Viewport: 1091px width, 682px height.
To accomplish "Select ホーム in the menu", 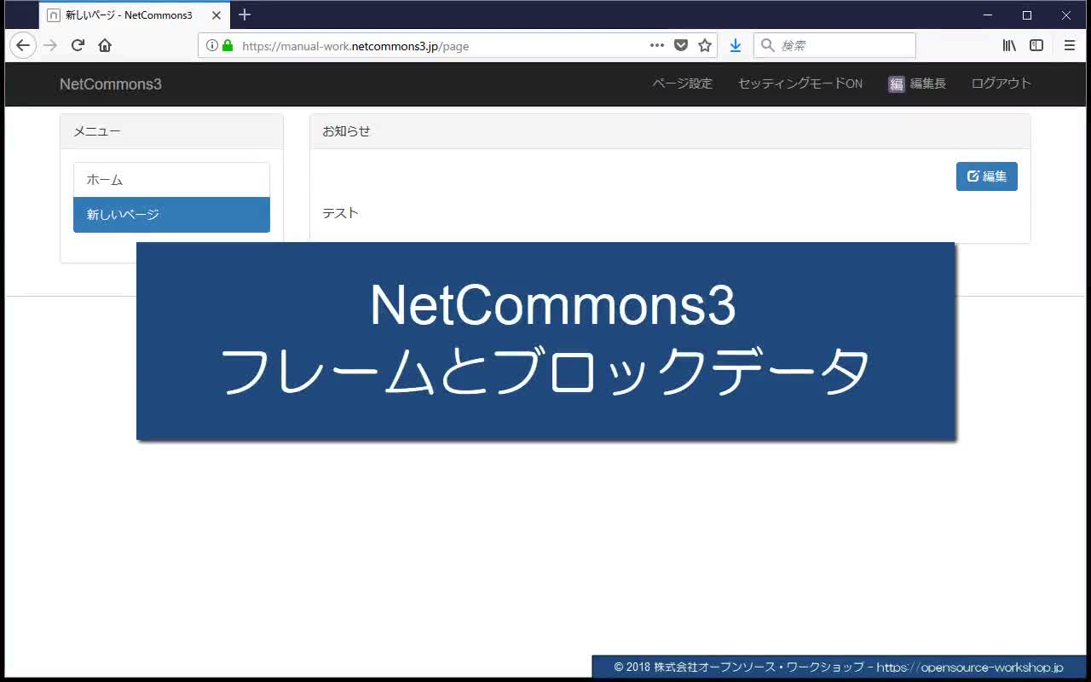I will pos(171,180).
